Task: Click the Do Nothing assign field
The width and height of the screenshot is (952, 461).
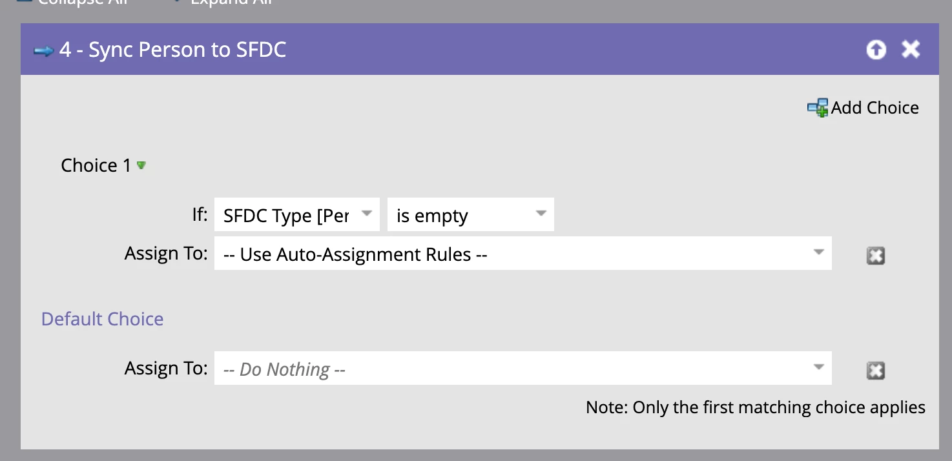Action: coord(504,369)
